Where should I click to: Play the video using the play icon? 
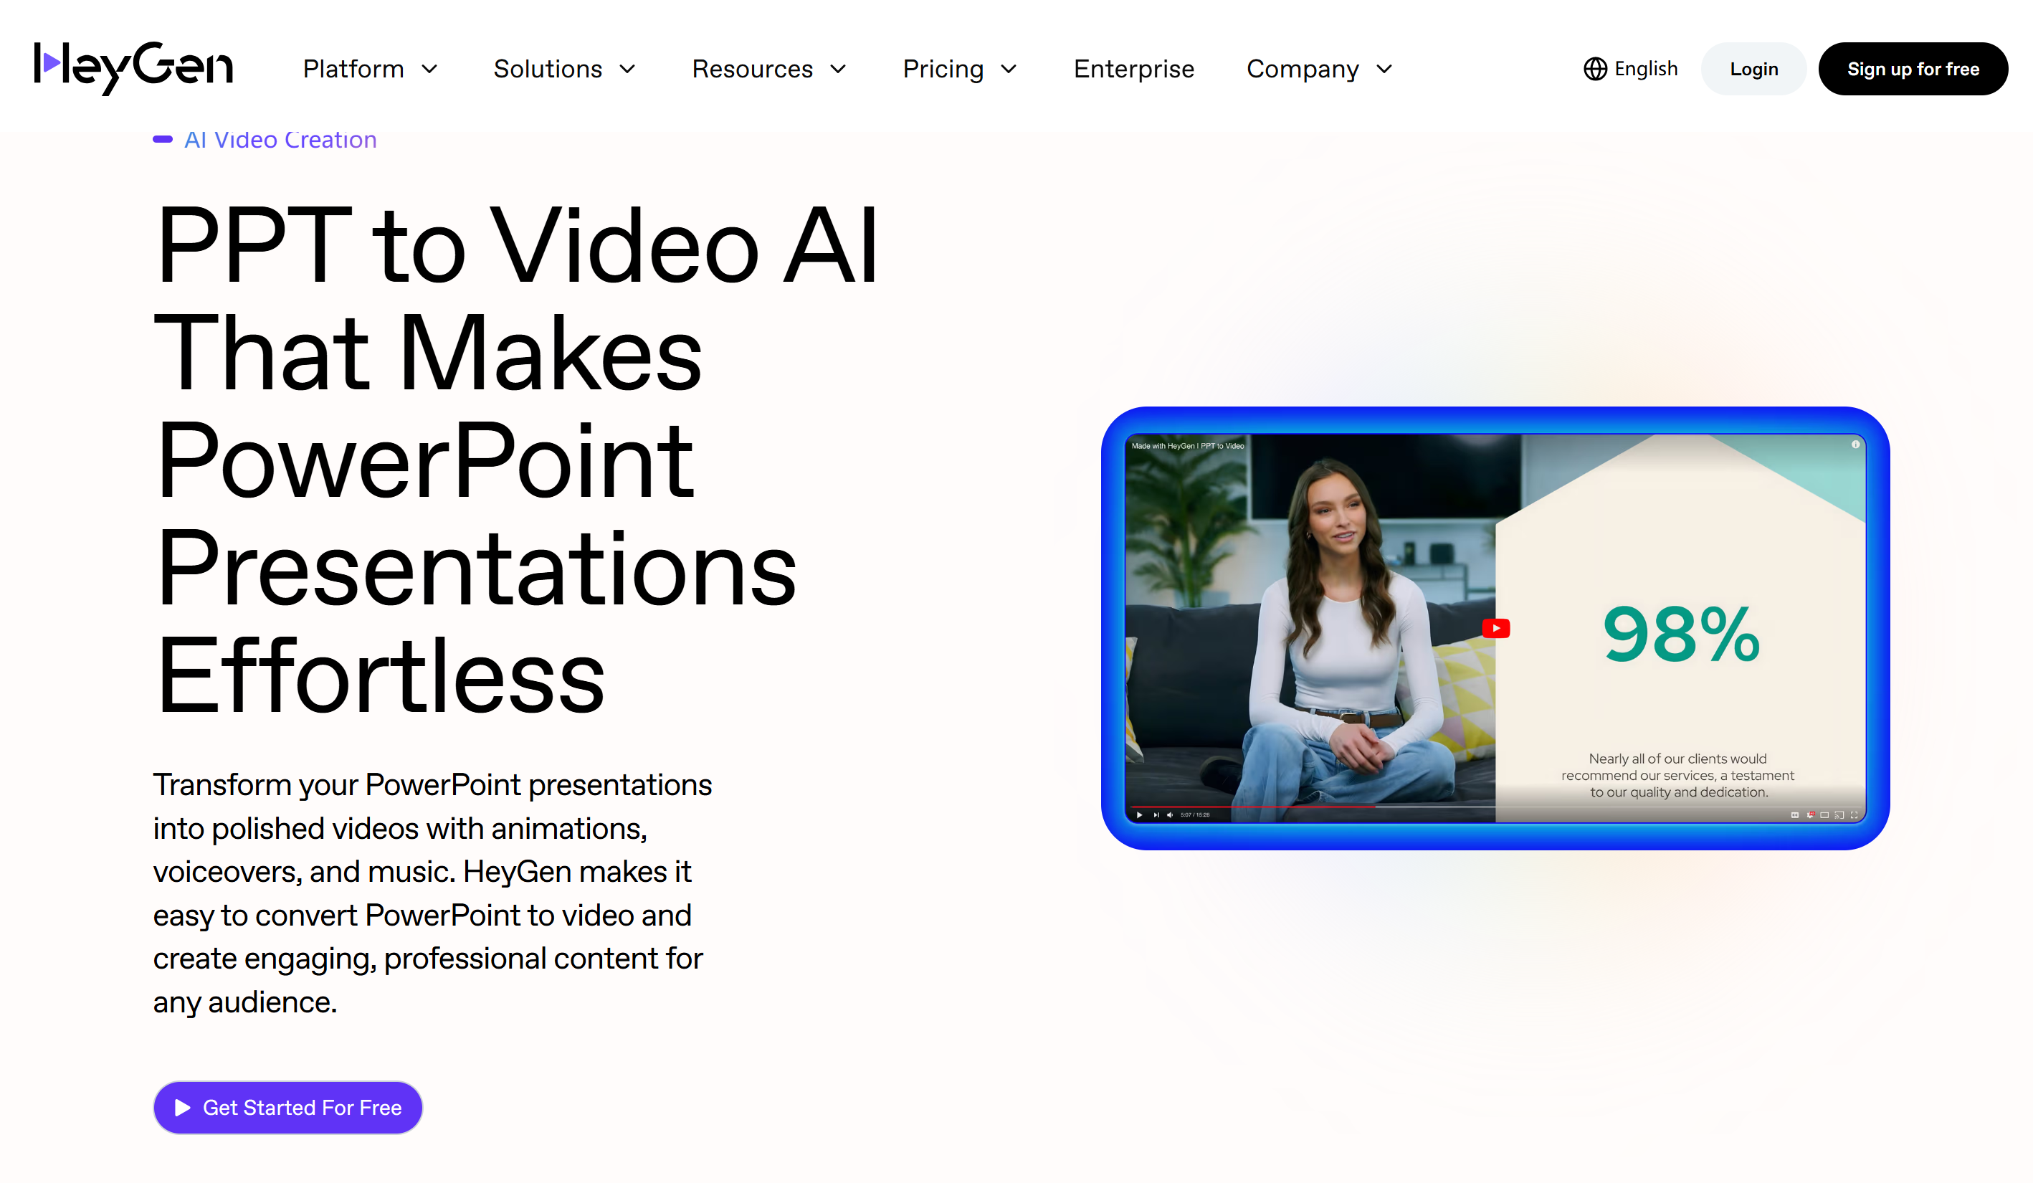[1140, 816]
